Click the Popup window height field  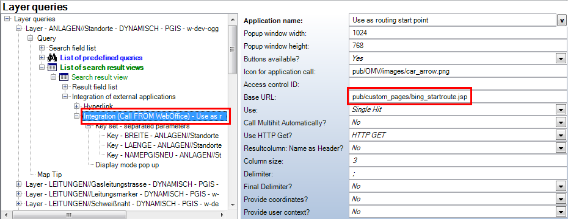pyautogui.click(x=457, y=46)
